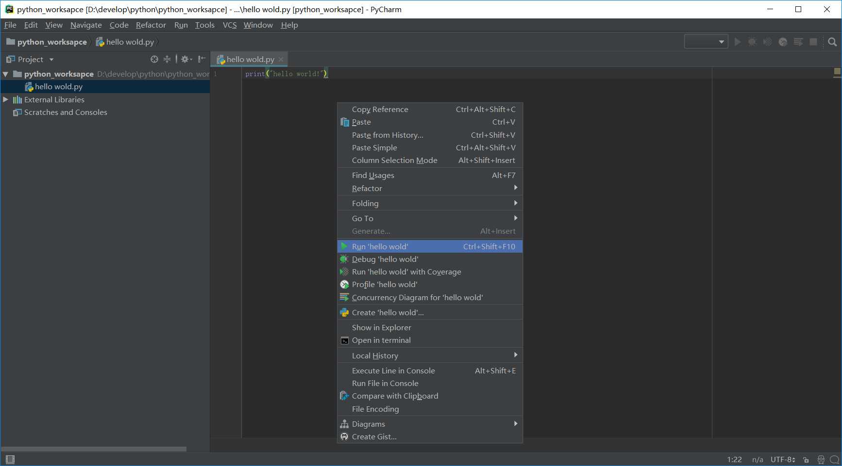Choose Copy Reference in context menu
Viewport: 842px width, 466px height.
click(x=430, y=109)
